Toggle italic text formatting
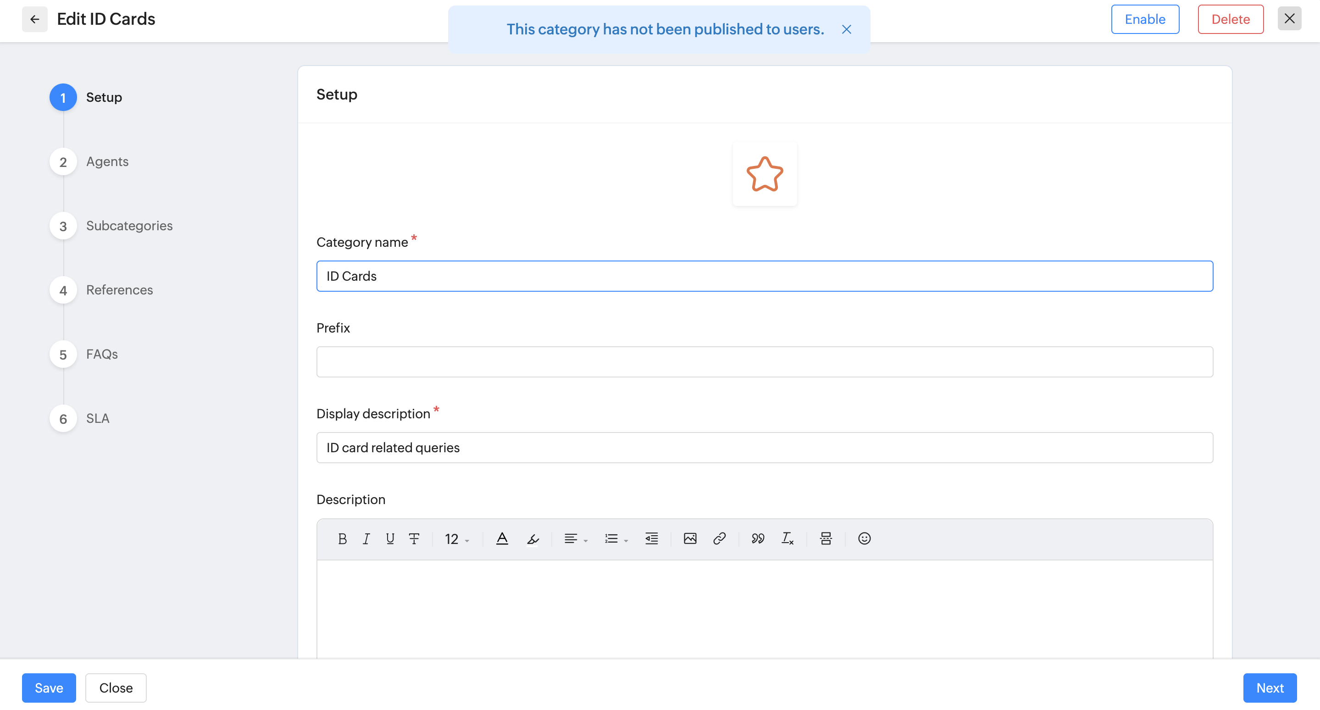This screenshot has width=1320, height=710. click(x=366, y=538)
